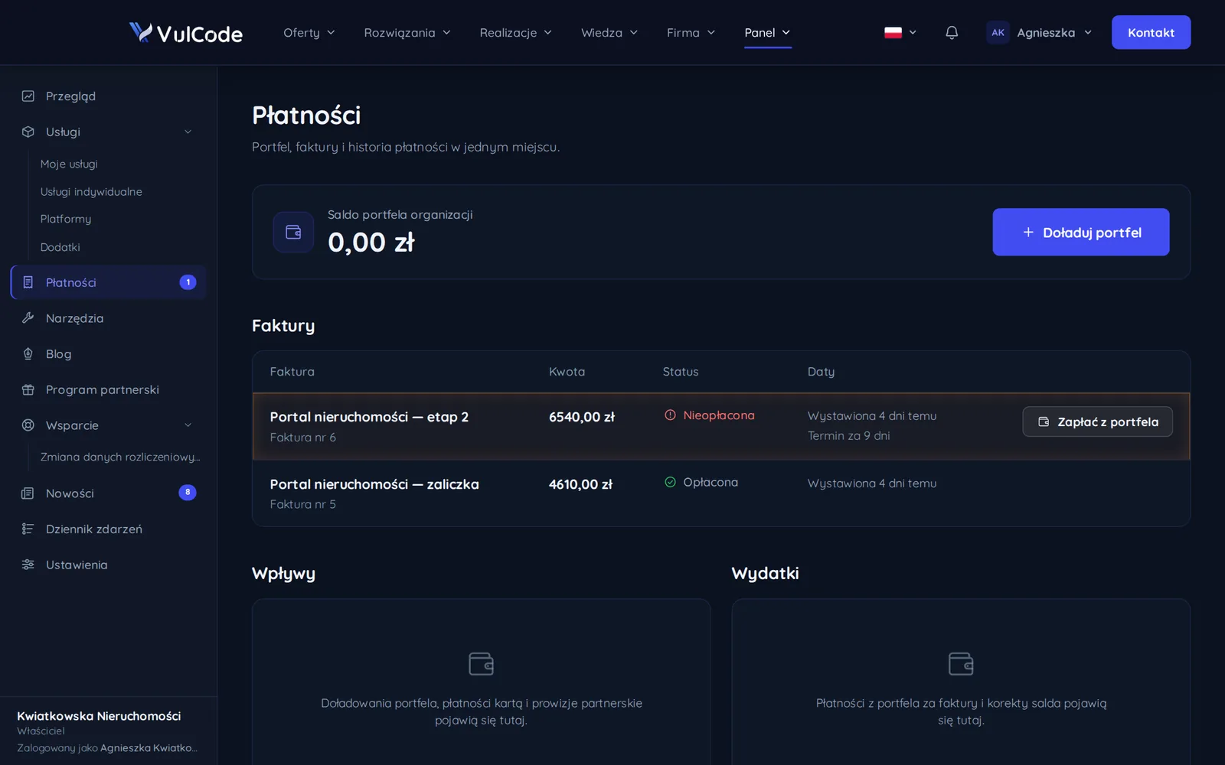Open invoice Portal nieruchomości — etap 2
The width and height of the screenshot is (1225, 765).
click(369, 417)
